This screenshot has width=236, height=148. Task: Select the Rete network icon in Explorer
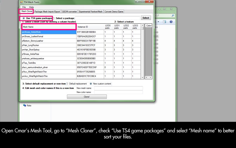[x=24, y=105]
